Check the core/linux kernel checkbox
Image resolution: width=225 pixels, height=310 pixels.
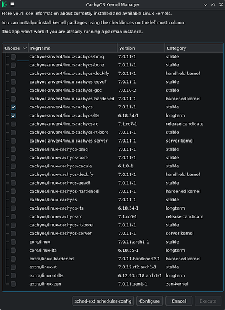13,242
